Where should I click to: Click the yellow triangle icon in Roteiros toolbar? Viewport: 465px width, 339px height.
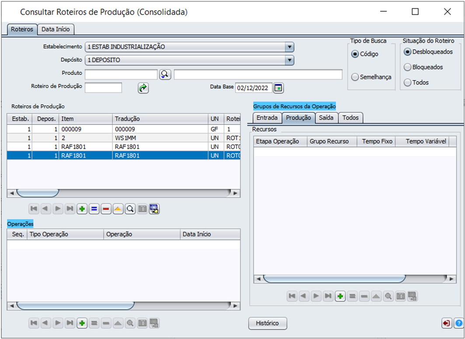click(x=118, y=209)
